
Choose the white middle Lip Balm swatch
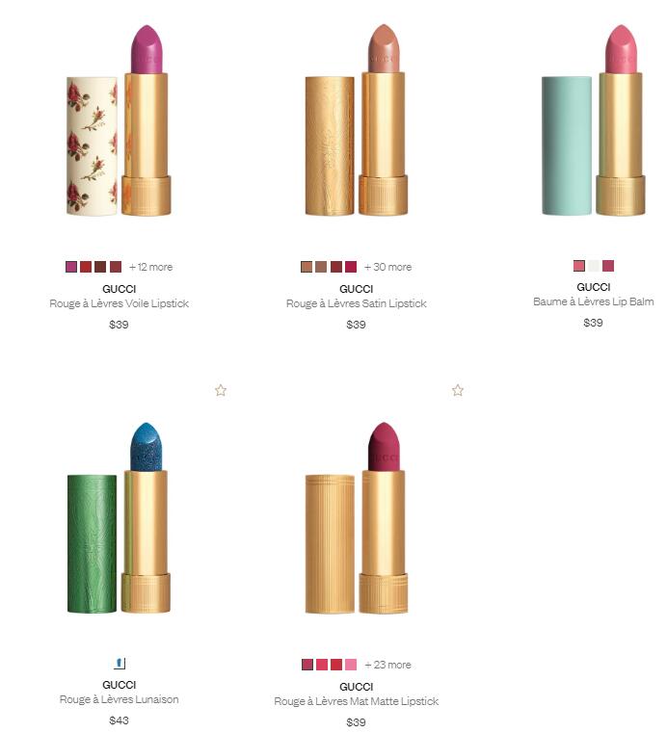tap(594, 266)
